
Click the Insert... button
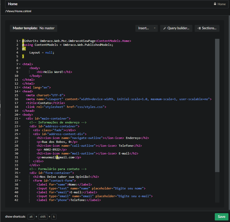[144, 28]
